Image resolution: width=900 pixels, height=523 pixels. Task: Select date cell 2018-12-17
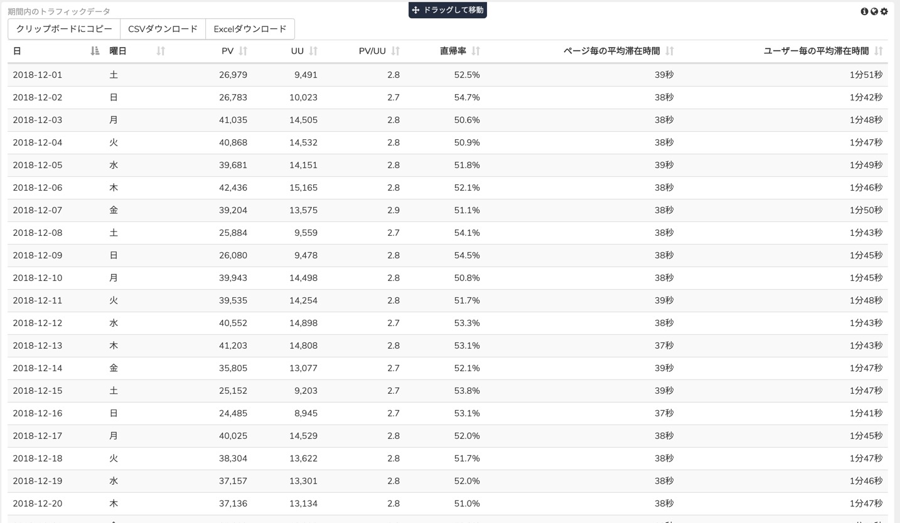pos(38,436)
